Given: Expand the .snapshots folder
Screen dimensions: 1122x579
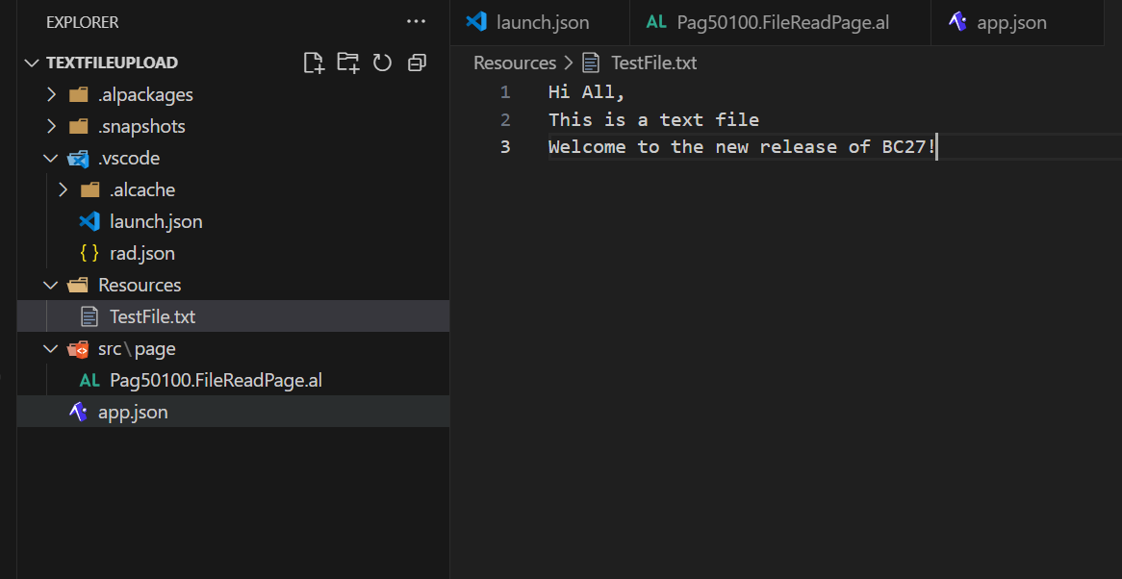Looking at the screenshot, I should coord(52,127).
